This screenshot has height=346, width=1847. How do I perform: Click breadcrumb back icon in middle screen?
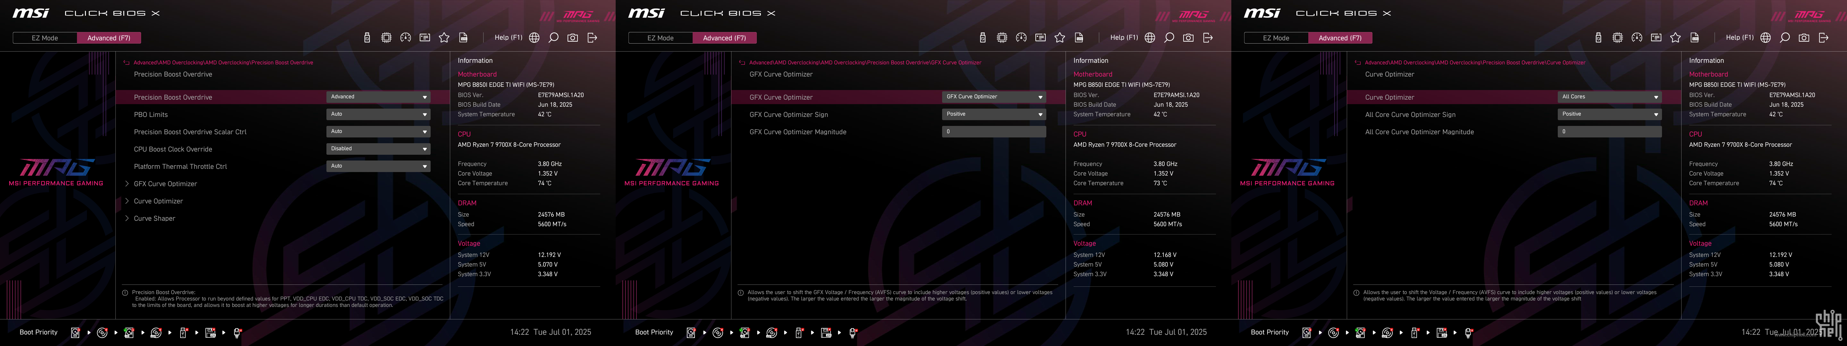click(742, 63)
